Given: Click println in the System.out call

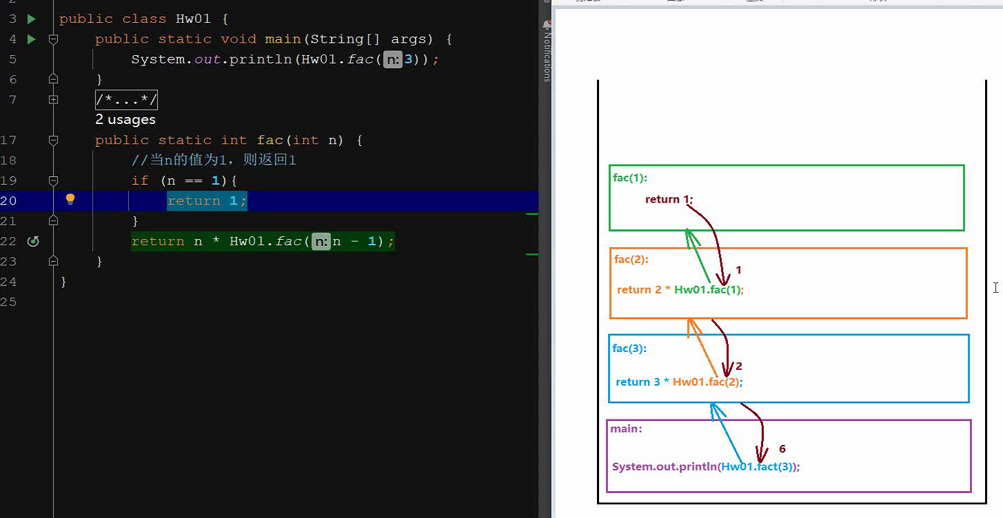Looking at the screenshot, I should pyautogui.click(x=261, y=59).
